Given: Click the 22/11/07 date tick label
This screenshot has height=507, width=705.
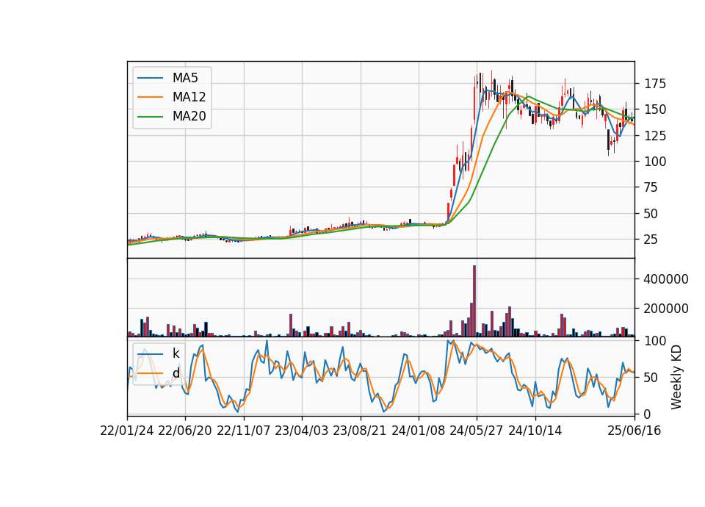Looking at the screenshot, I should [244, 431].
